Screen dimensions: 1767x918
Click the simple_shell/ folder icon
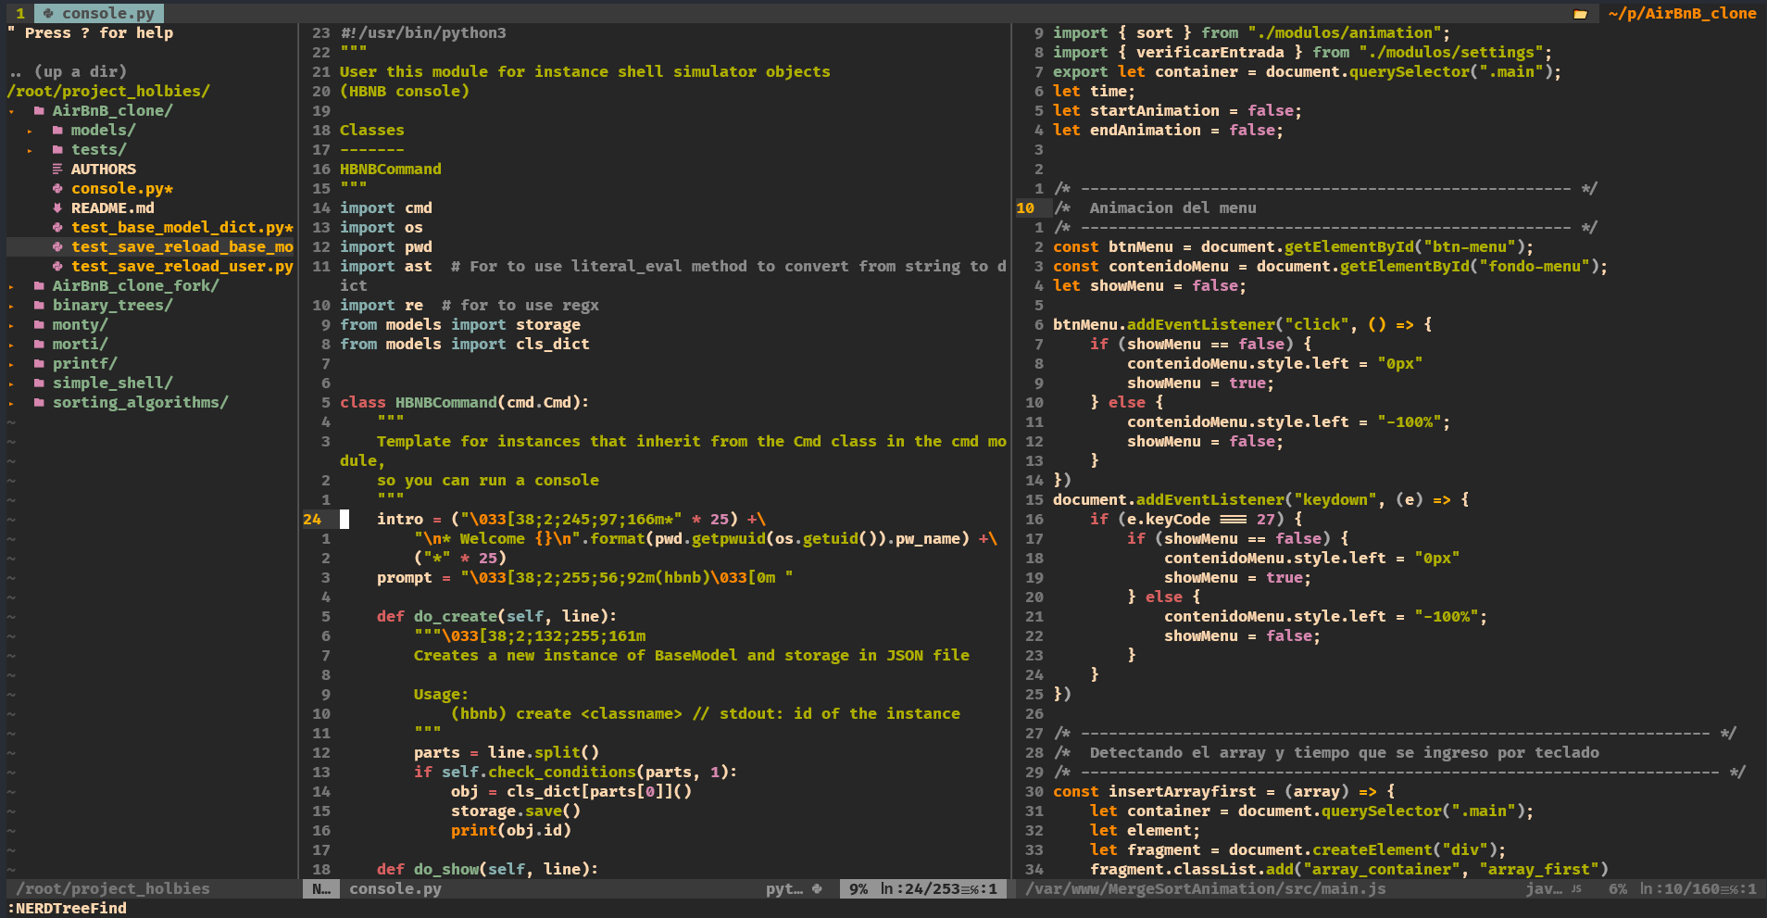[39, 383]
